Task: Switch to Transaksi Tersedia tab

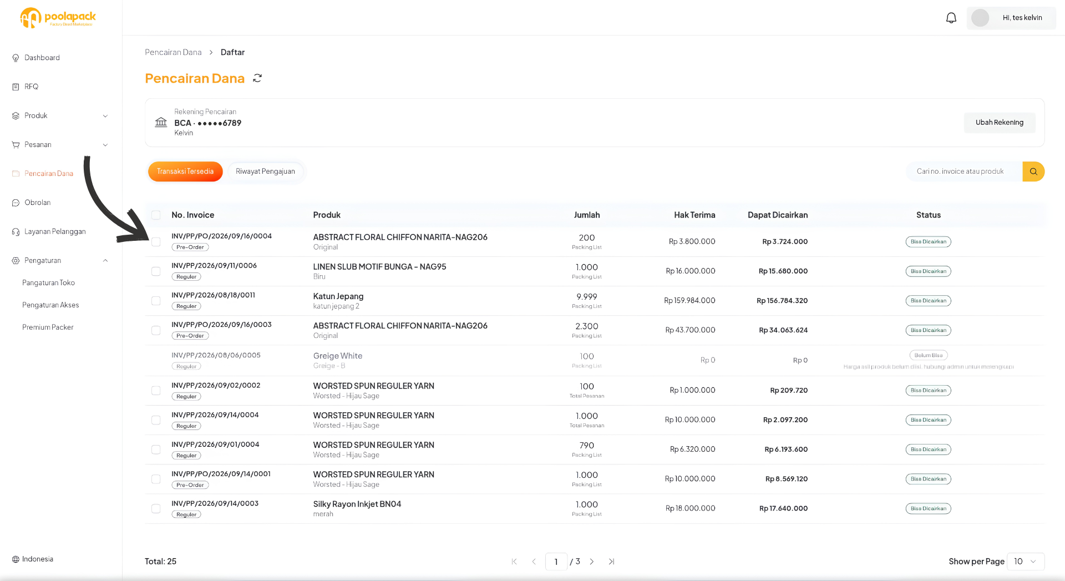Action: click(x=185, y=171)
